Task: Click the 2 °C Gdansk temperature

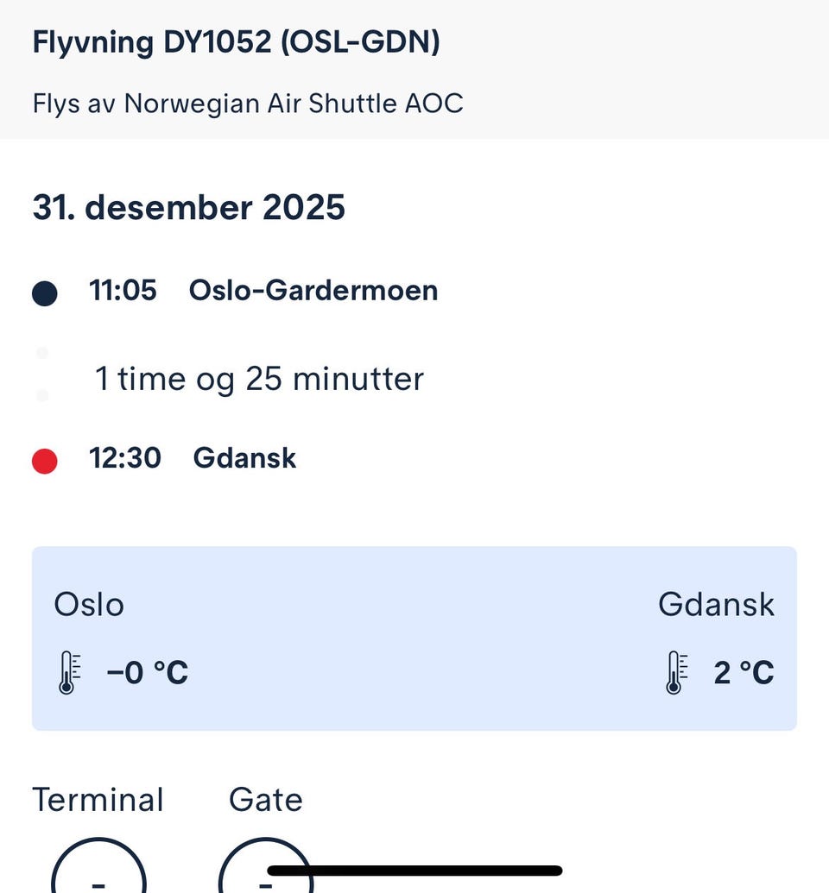Action: (744, 673)
